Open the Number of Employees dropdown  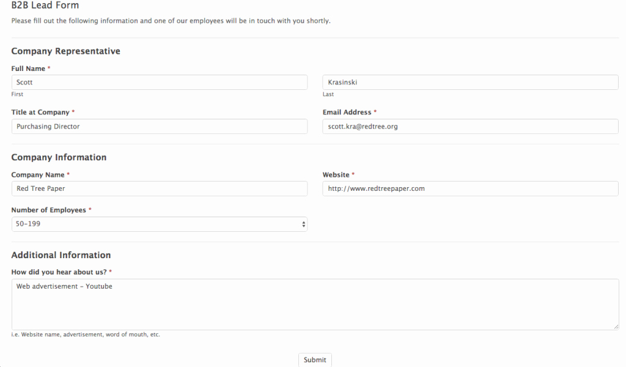[x=160, y=224]
